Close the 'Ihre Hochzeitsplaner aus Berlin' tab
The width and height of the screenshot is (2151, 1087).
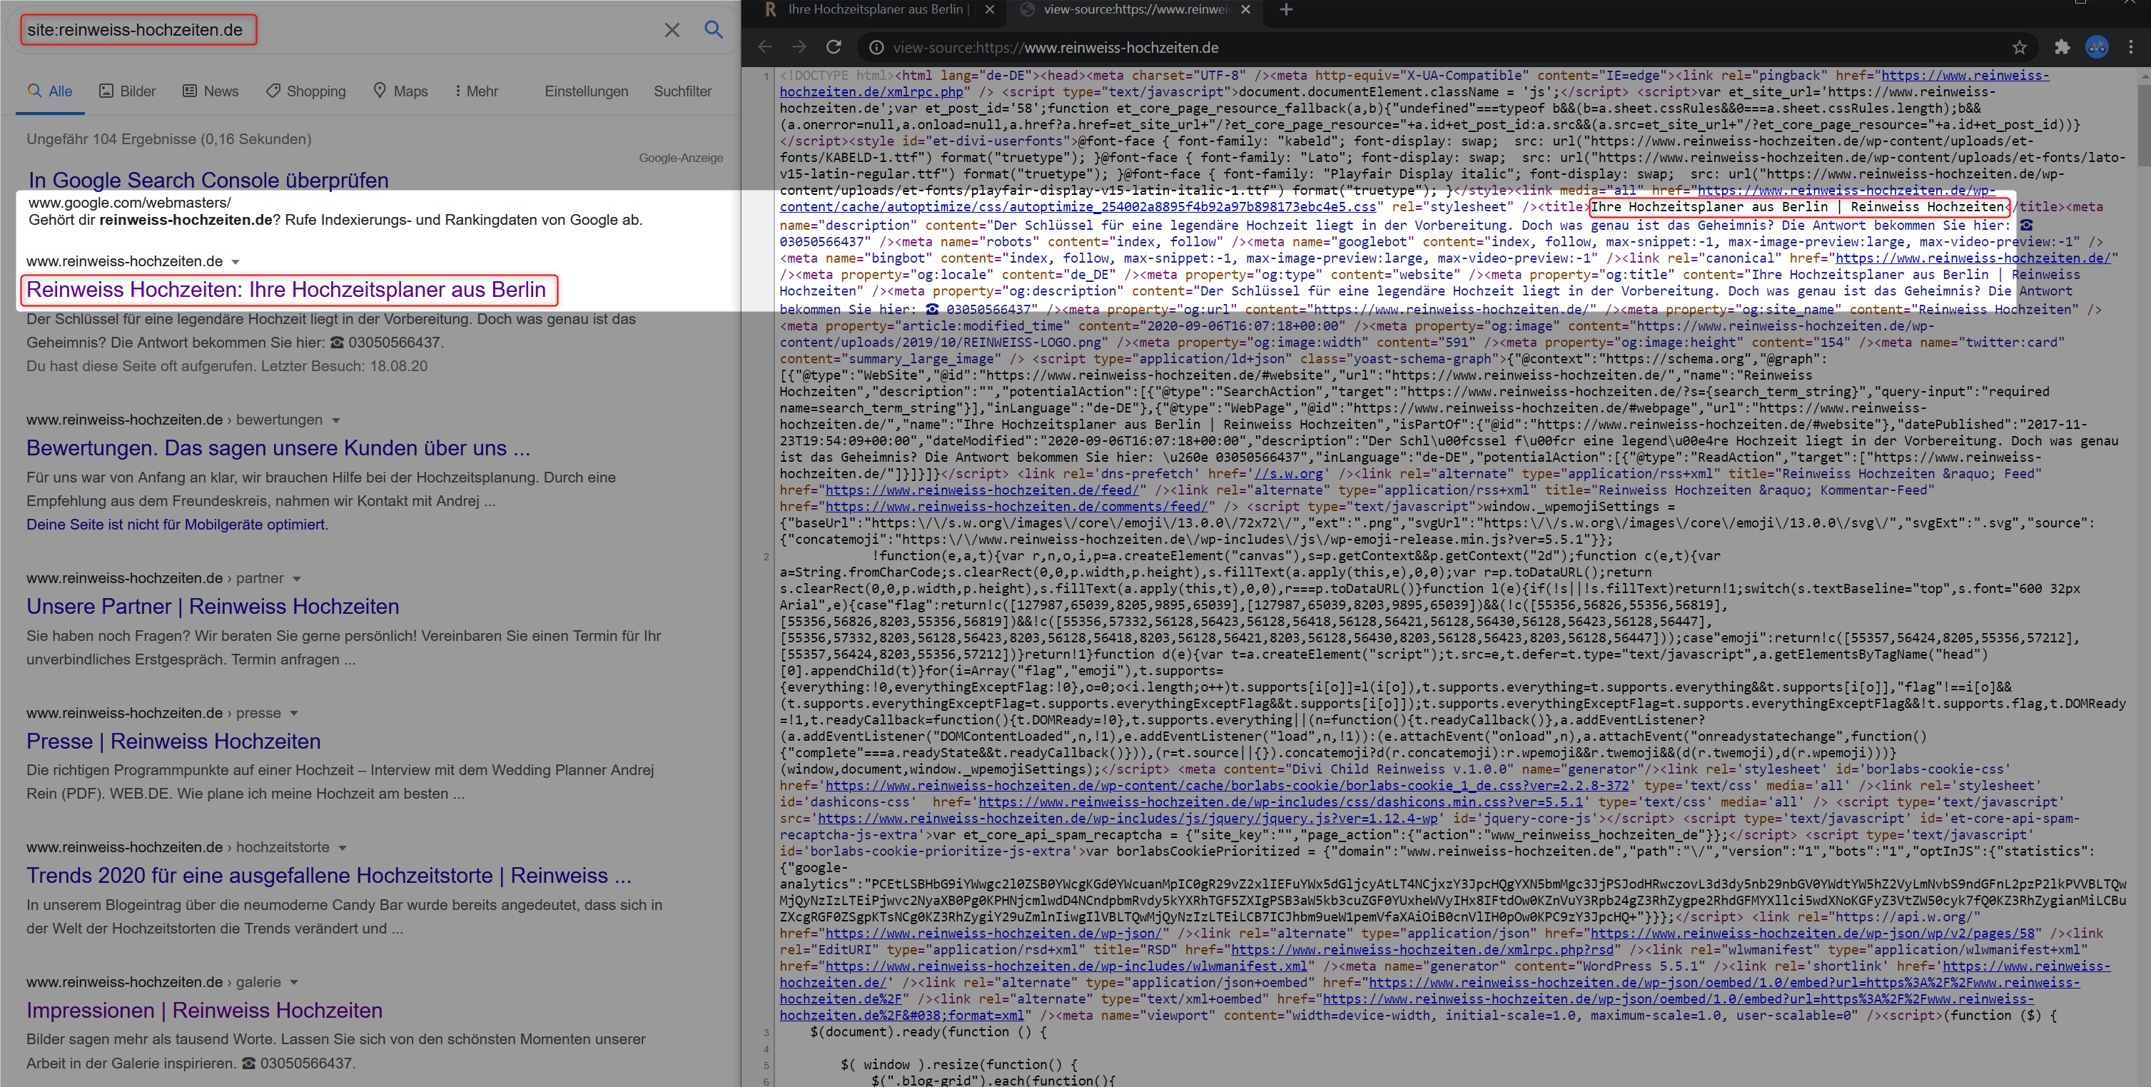coord(989,9)
